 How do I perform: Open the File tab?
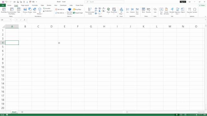[x=3, y=5]
